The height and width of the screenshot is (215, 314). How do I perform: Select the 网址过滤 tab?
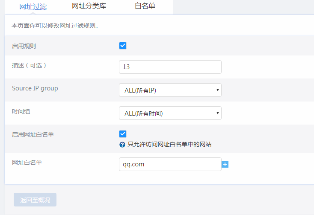pyautogui.click(x=33, y=6)
